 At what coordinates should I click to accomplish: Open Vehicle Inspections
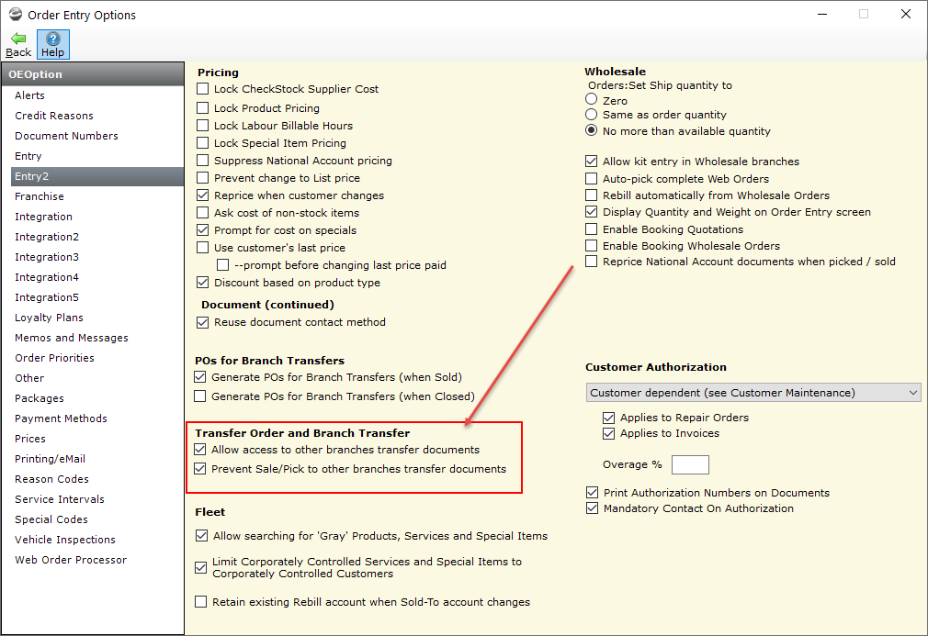(65, 540)
